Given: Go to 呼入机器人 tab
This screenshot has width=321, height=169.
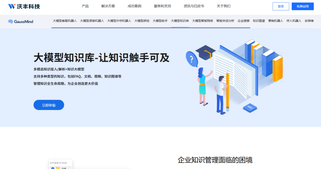Looking at the screenshot, I should coord(294,21).
